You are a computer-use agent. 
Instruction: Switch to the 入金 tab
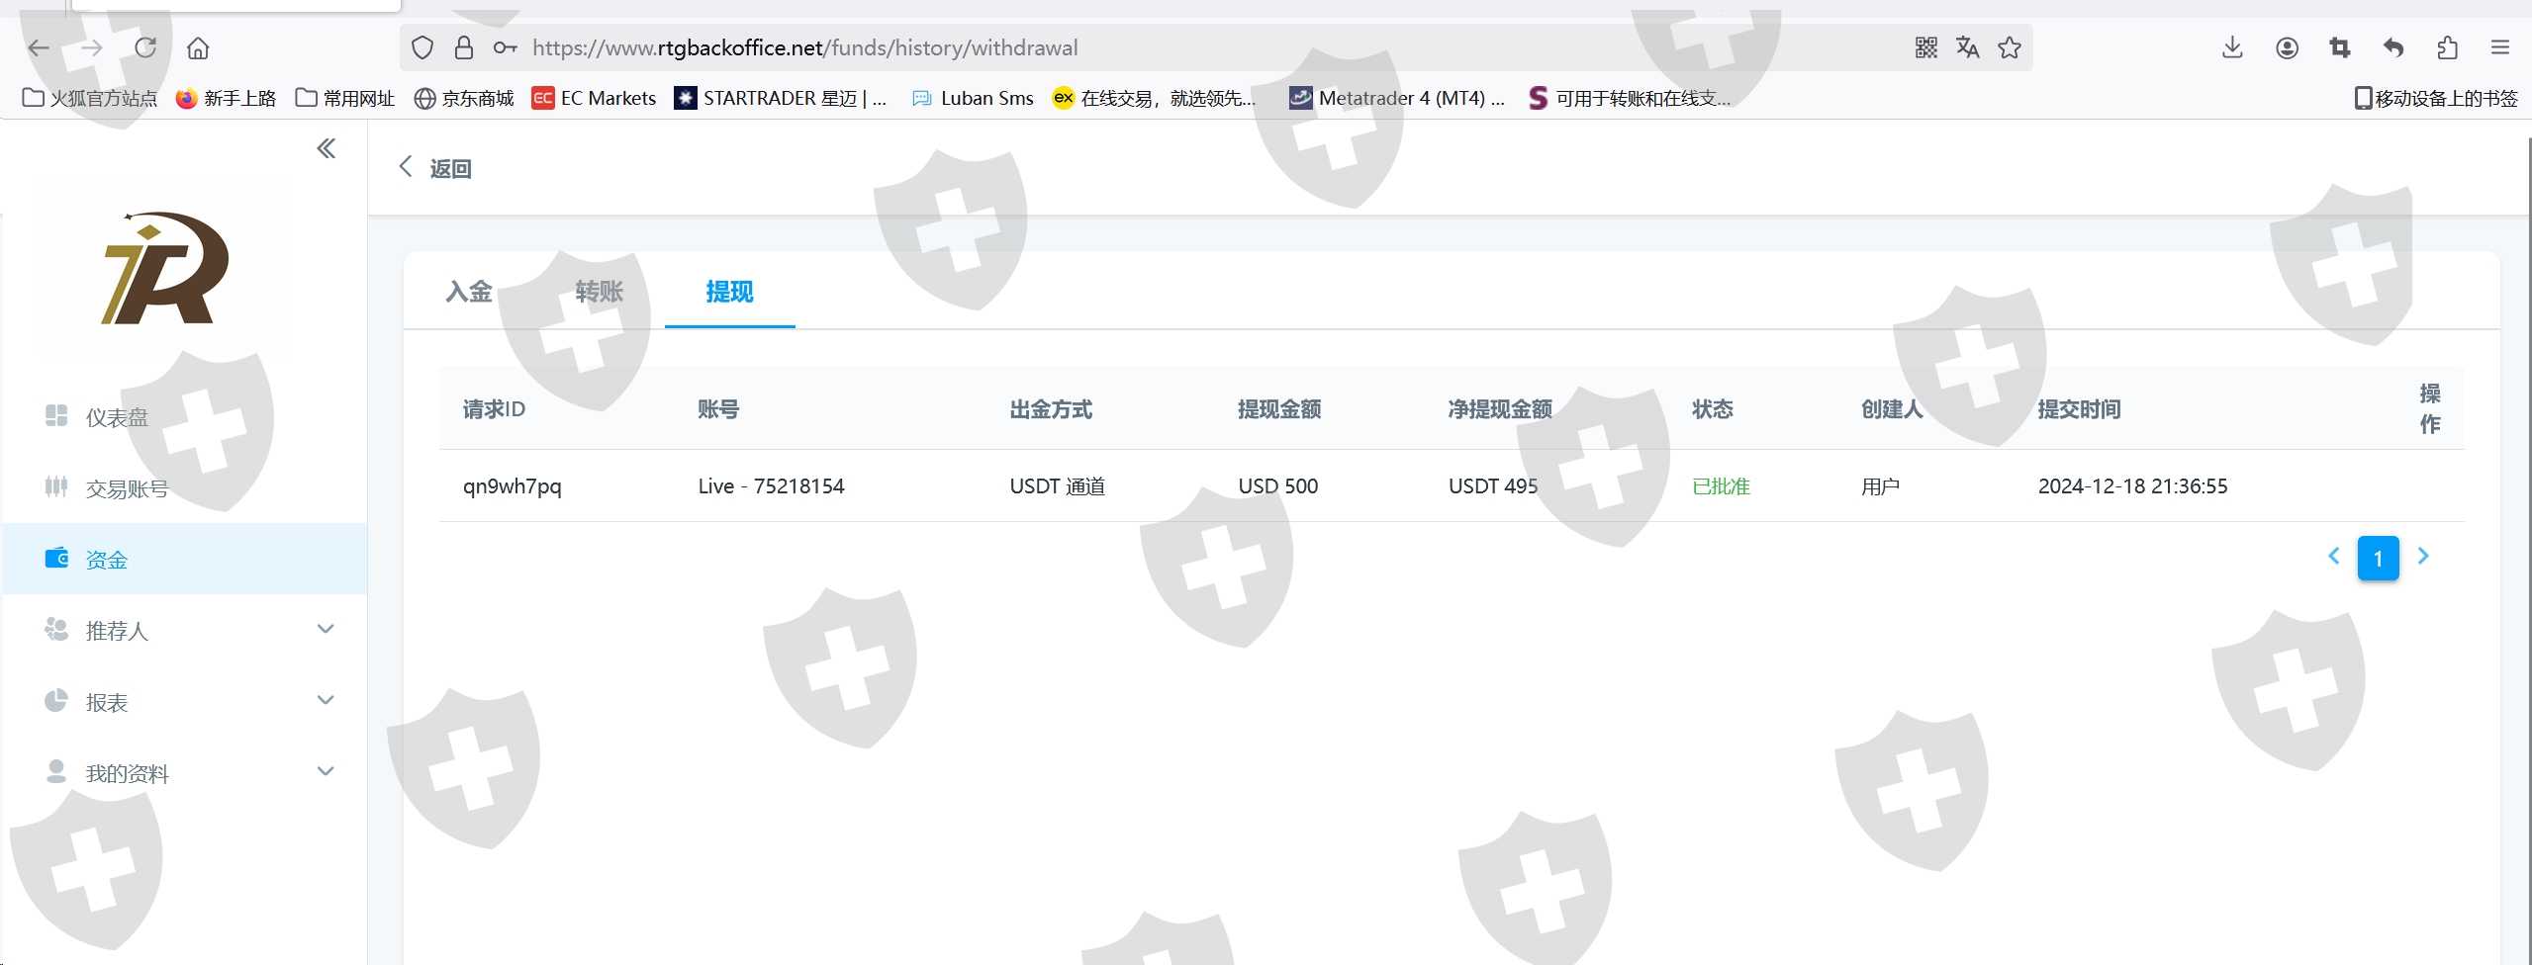(469, 292)
